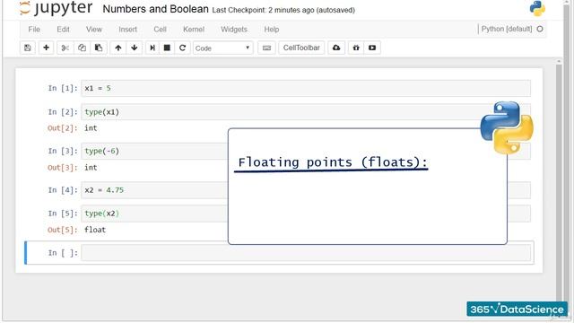Click the kernel idle indicator circle
The height and width of the screenshot is (323, 574).
540,29
